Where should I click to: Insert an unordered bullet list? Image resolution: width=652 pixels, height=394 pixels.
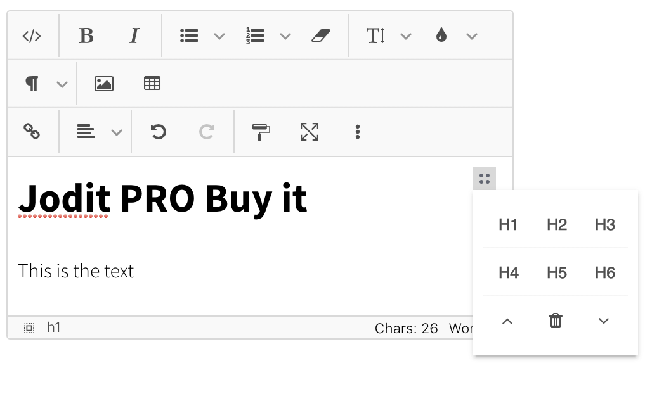coord(189,35)
